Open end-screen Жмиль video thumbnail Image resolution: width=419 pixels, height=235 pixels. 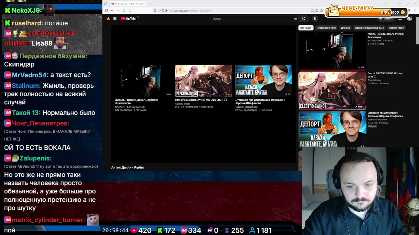click(x=143, y=81)
